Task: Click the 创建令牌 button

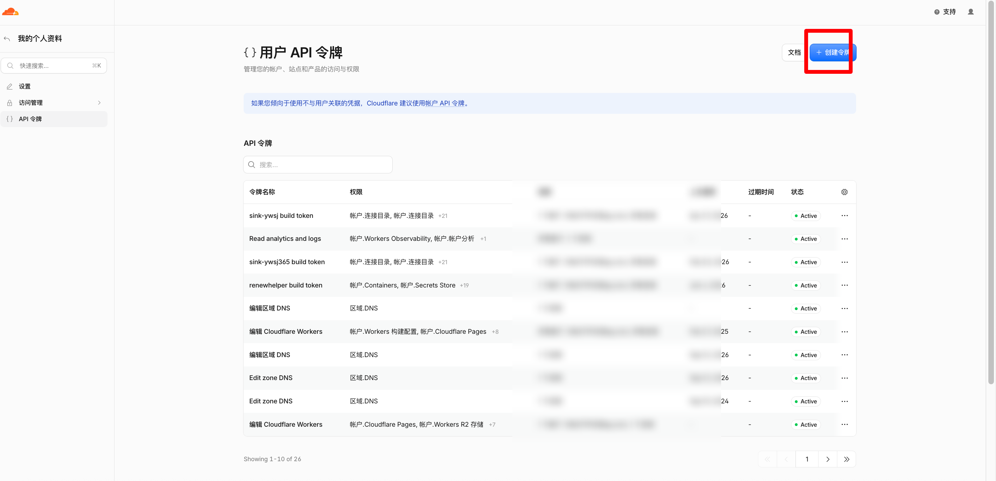Action: pos(833,53)
